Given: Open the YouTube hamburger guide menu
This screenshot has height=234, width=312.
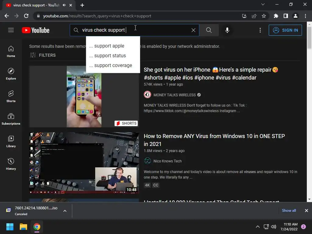Looking at the screenshot, I should pyautogui.click(x=11, y=30).
